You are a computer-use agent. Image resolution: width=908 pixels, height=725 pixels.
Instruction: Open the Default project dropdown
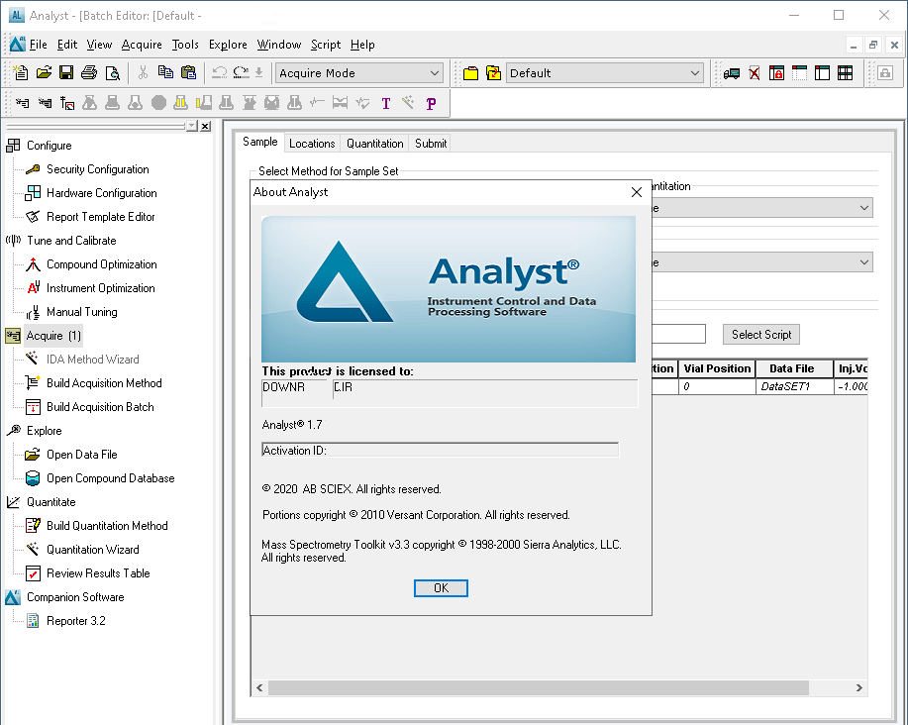[604, 73]
